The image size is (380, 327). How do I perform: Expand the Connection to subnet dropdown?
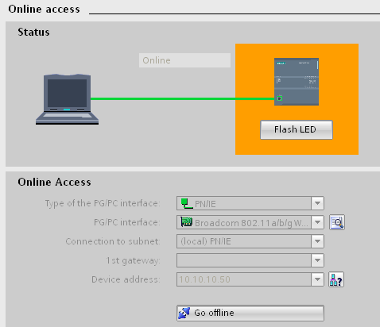click(x=317, y=241)
